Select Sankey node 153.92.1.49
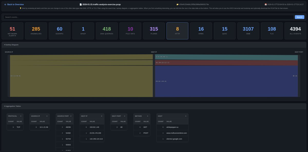The image size is (308, 152). [154, 81]
